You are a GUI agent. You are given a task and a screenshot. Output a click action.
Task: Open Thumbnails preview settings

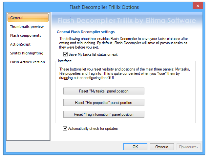27,27
